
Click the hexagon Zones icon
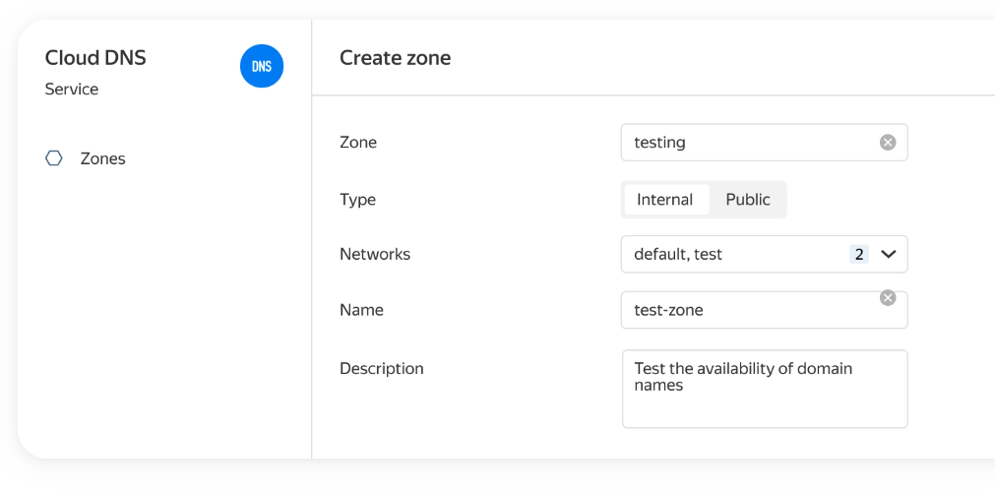tap(54, 158)
